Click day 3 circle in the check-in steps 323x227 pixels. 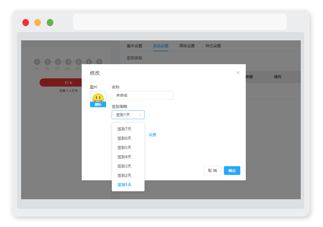pyautogui.click(x=58, y=62)
